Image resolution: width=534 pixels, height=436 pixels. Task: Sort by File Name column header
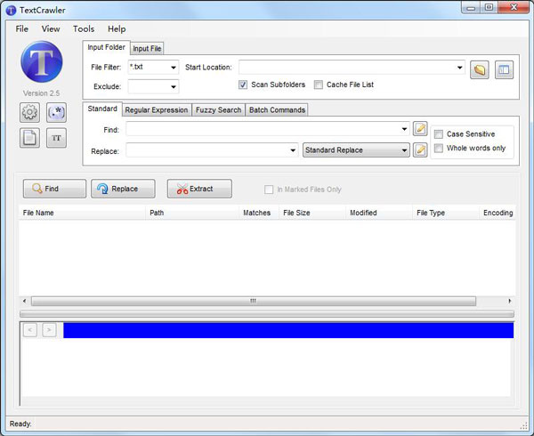click(82, 213)
